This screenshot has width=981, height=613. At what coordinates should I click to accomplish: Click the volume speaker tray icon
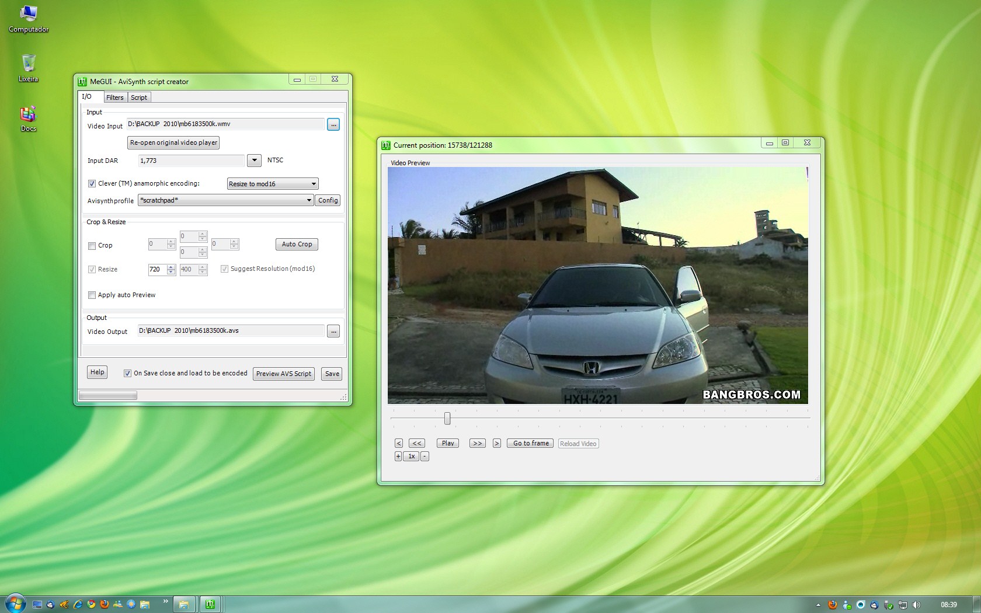[x=916, y=605]
